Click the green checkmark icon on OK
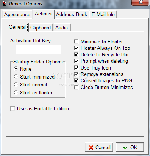Image resolution: width=150 pixels, height=156 pixels. pos(126,148)
